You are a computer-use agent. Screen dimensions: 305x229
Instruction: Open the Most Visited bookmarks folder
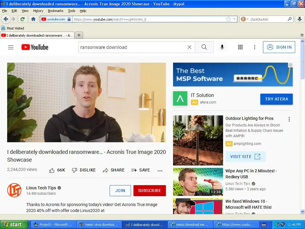[x=13, y=28]
